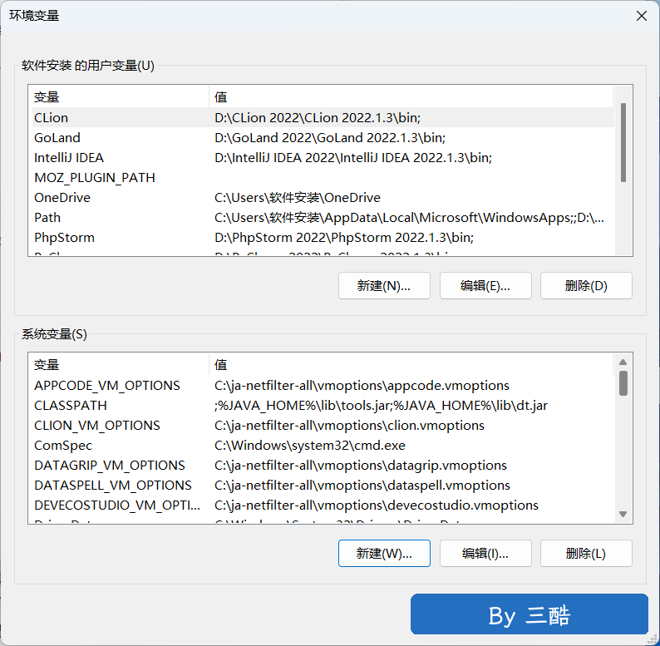
Task: Select the CLION_VM_OPTIONS system variable
Action: click(x=323, y=426)
